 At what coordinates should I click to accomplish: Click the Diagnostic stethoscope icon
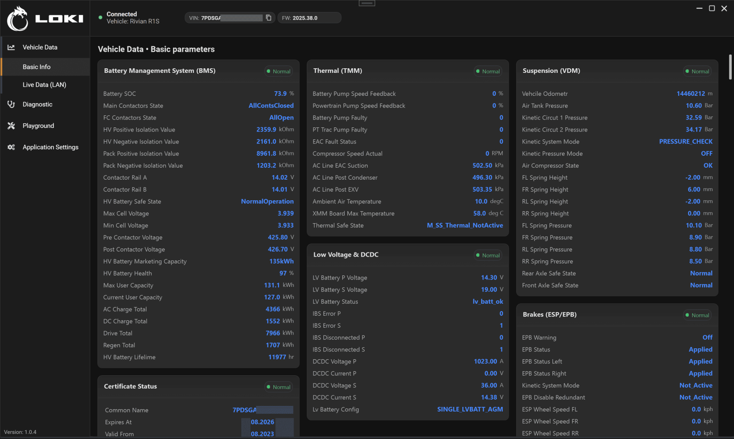pyautogui.click(x=11, y=104)
